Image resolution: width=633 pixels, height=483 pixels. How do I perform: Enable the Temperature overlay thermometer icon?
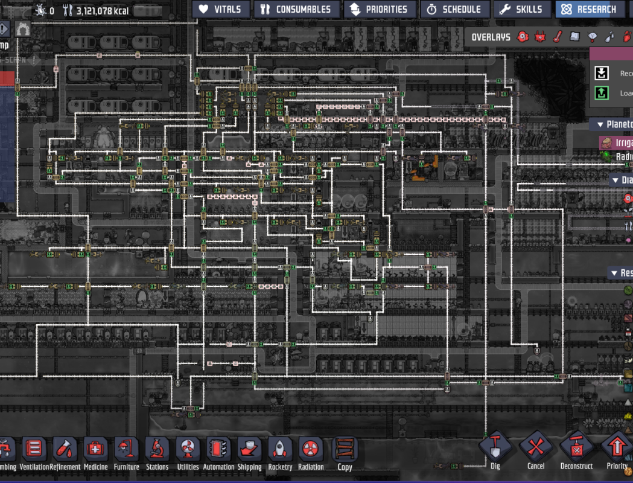(558, 37)
